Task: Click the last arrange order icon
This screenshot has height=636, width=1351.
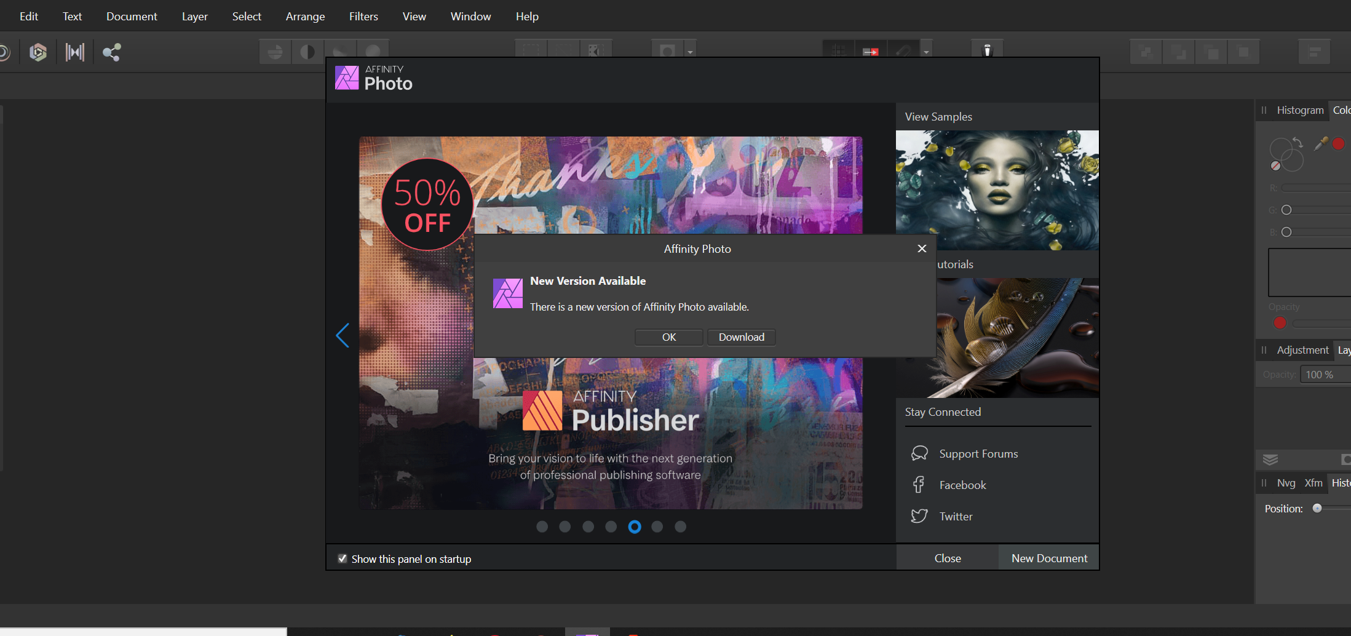Action: click(1243, 52)
